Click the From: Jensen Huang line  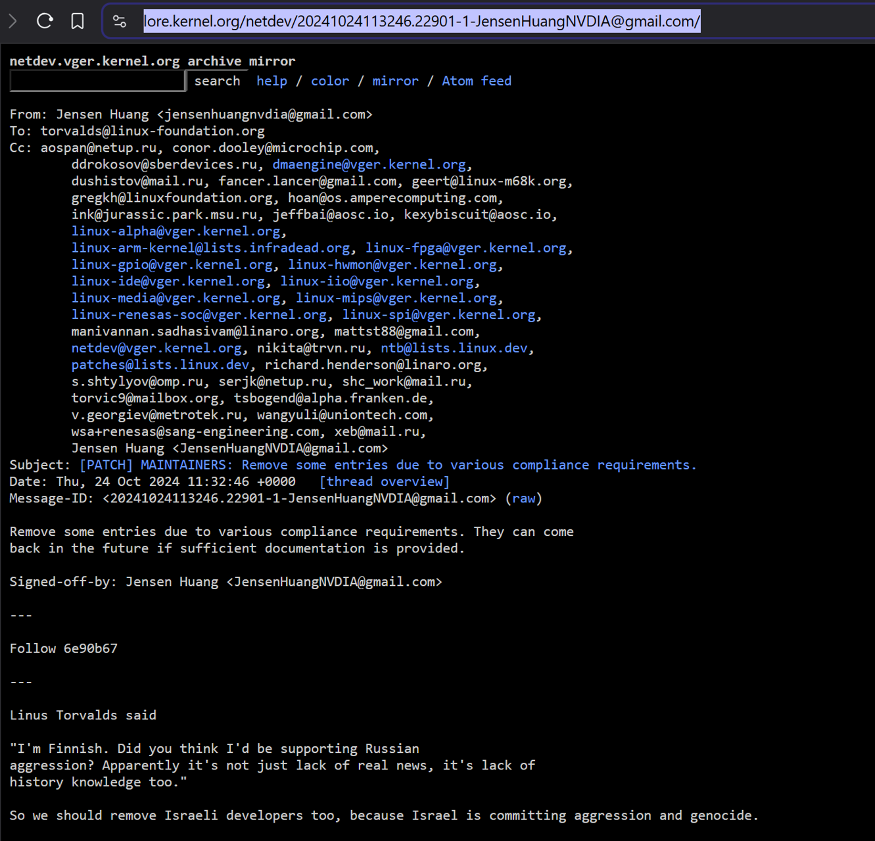(191, 114)
